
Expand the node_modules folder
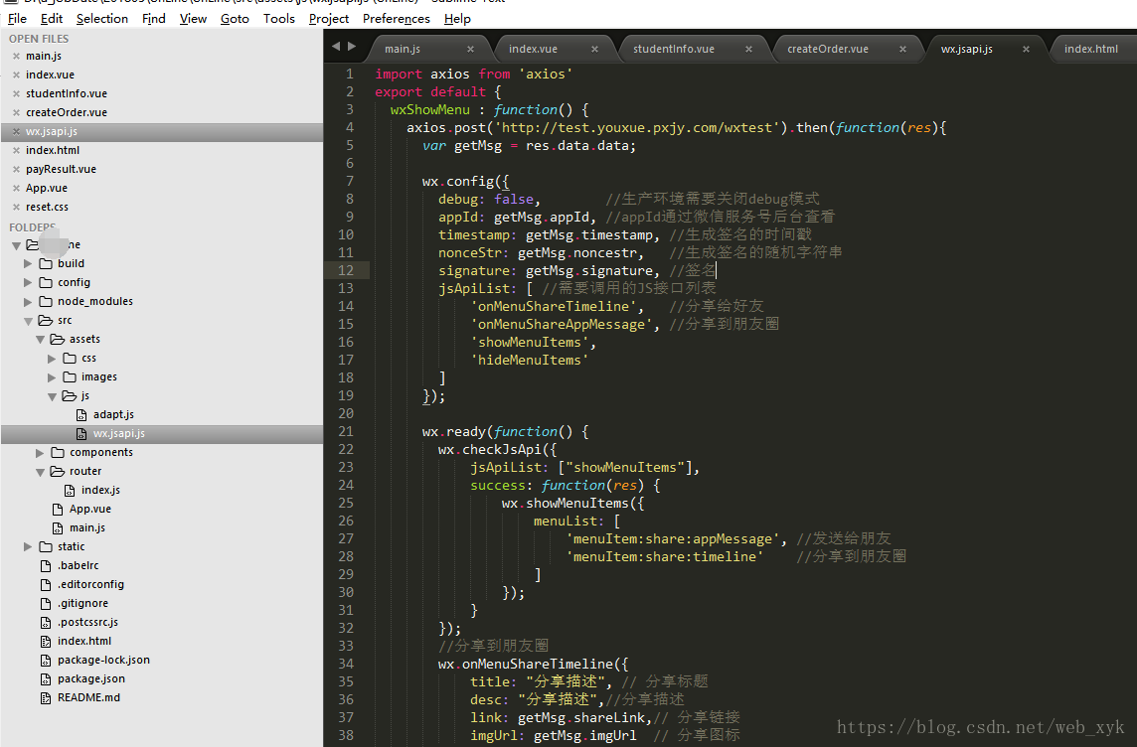click(28, 301)
